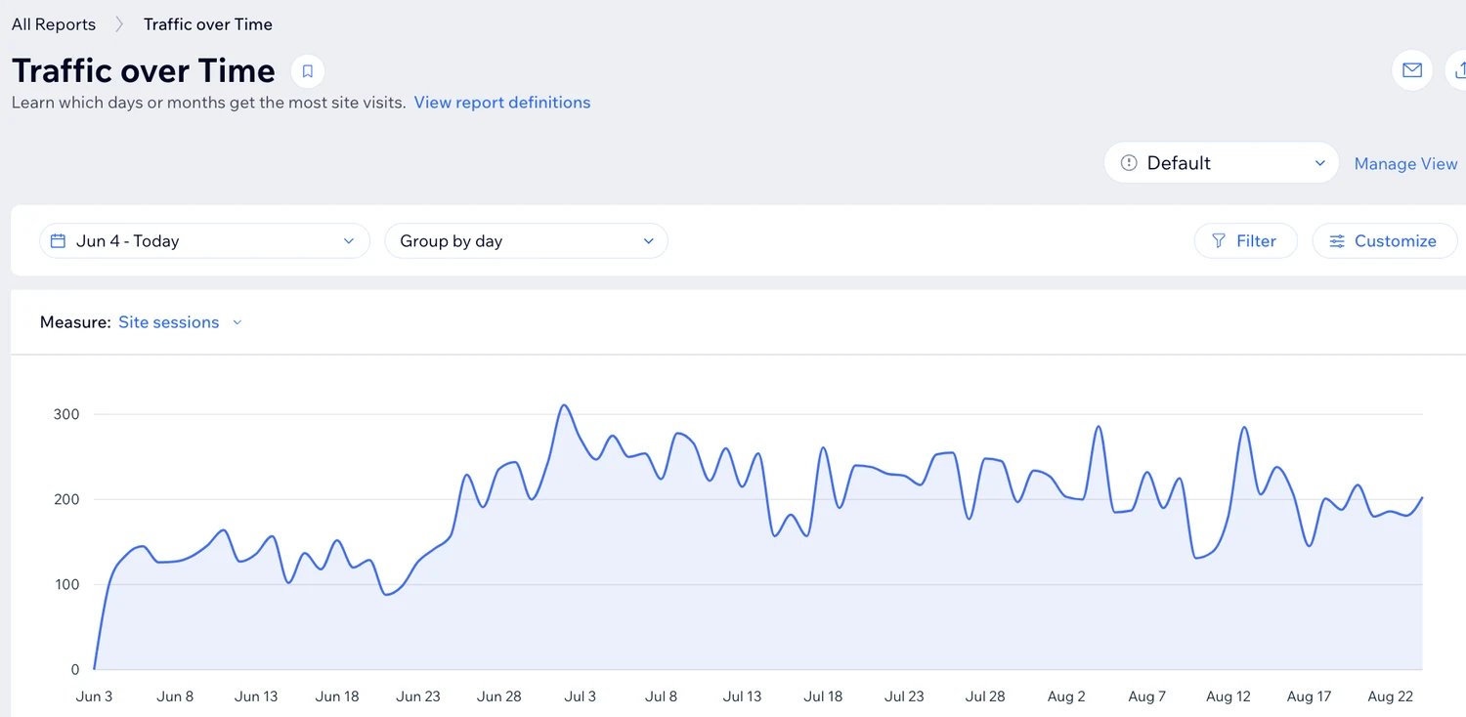Click the Jul 8 axis label

pyautogui.click(x=661, y=696)
